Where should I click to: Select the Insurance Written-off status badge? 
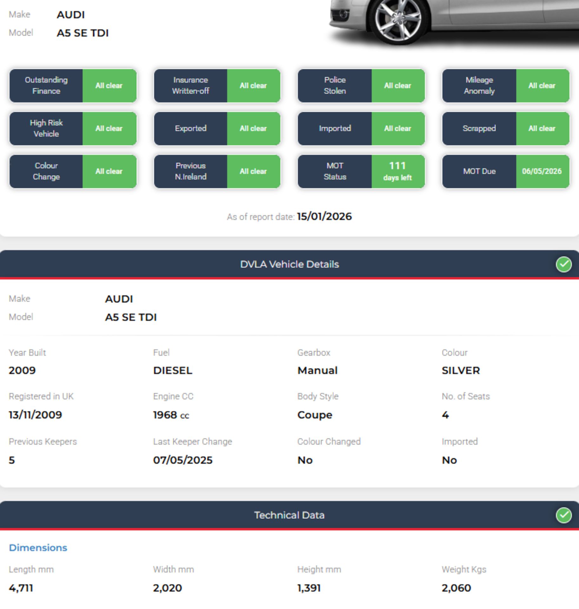[x=217, y=86]
